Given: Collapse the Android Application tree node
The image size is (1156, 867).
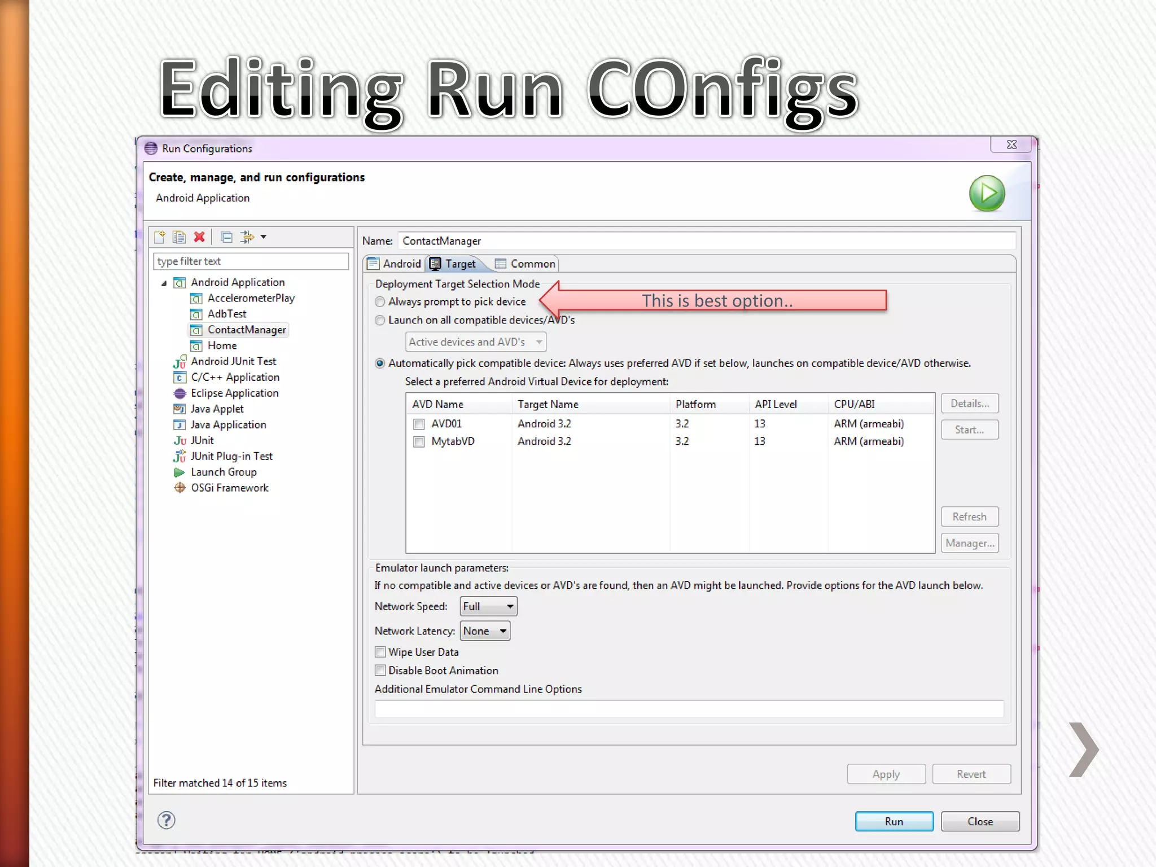Looking at the screenshot, I should [x=164, y=283].
